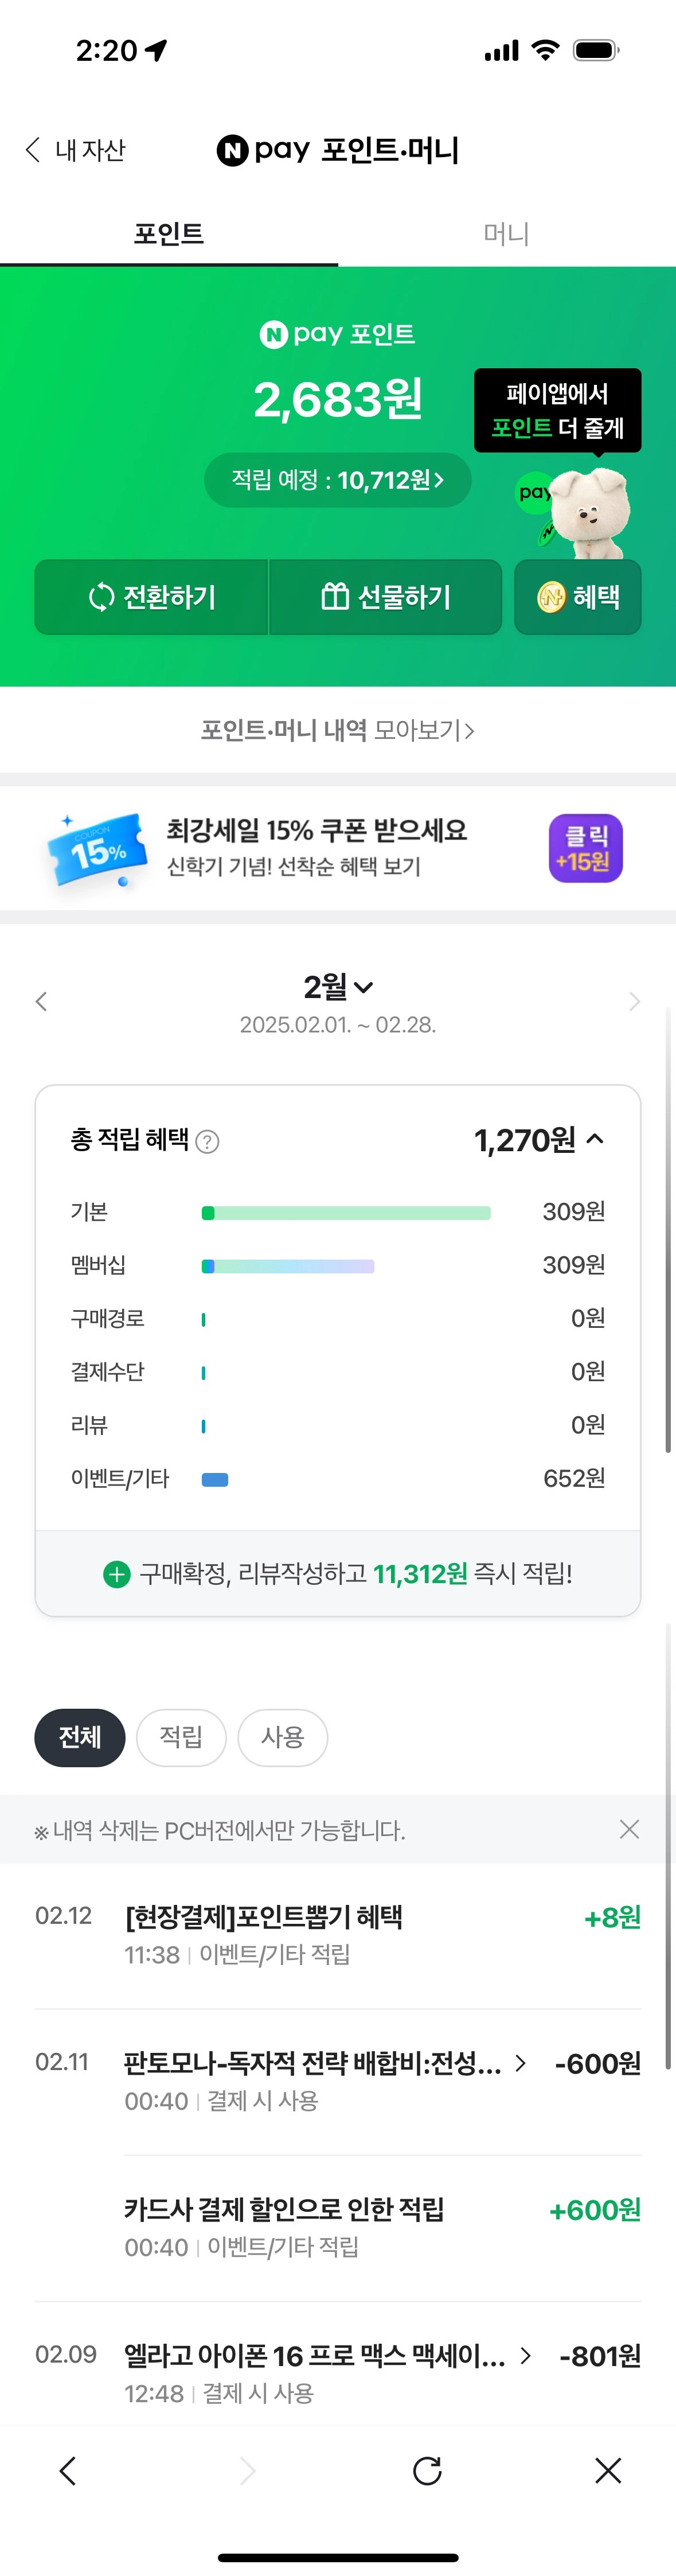Select the 사용 filter chip
Image resolution: width=676 pixels, height=2576 pixels.
[282, 1737]
